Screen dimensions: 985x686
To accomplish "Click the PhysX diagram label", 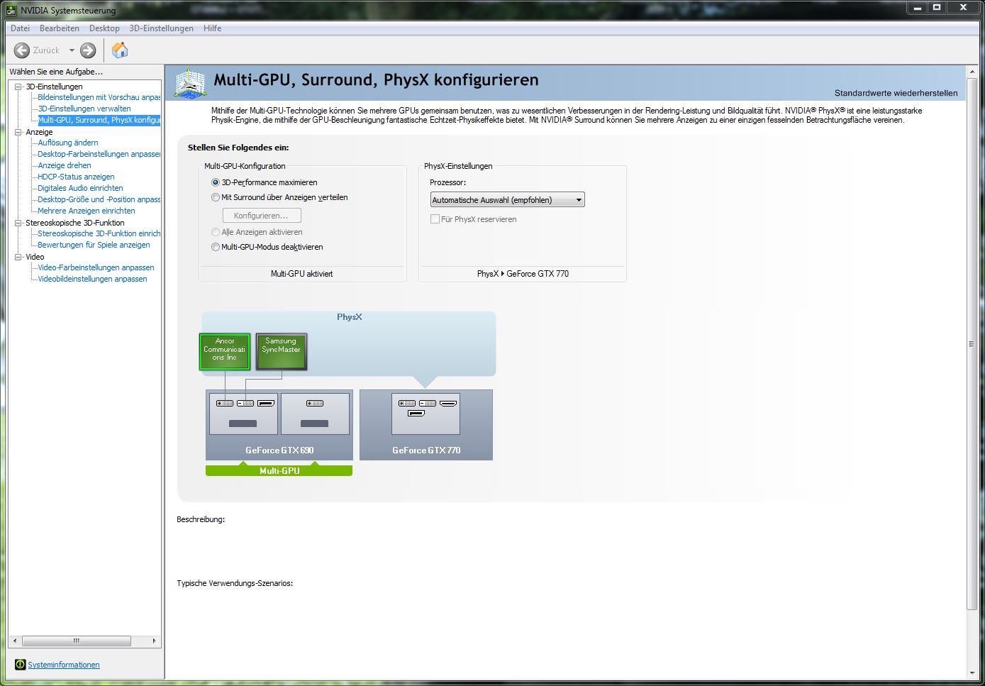I will pyautogui.click(x=350, y=317).
